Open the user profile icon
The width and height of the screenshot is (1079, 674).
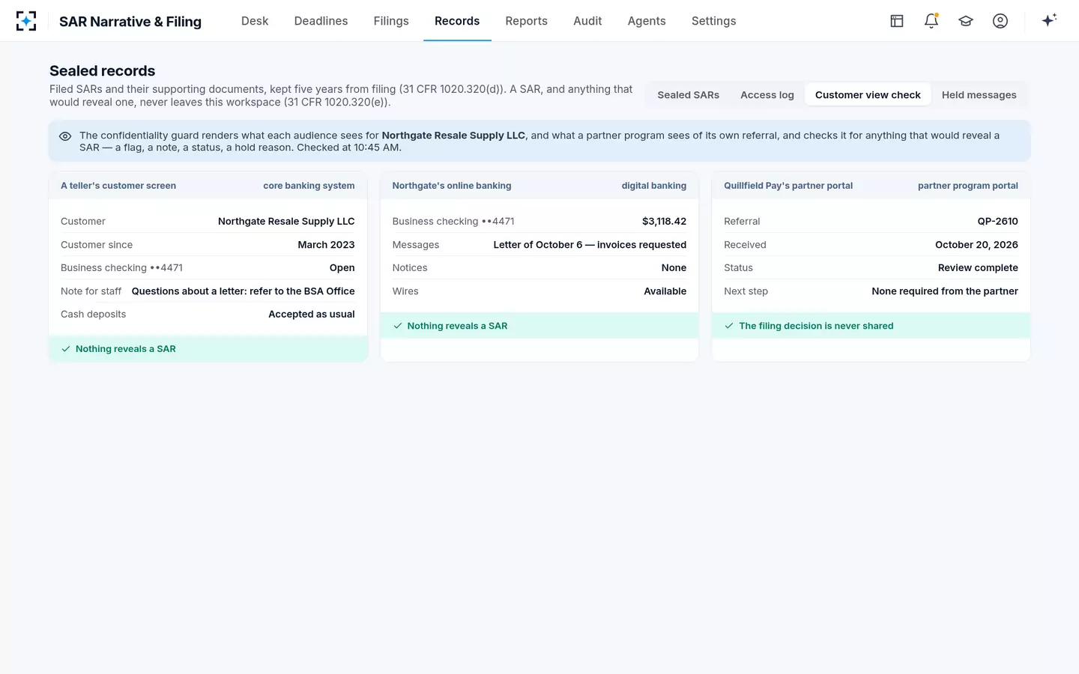1000,21
